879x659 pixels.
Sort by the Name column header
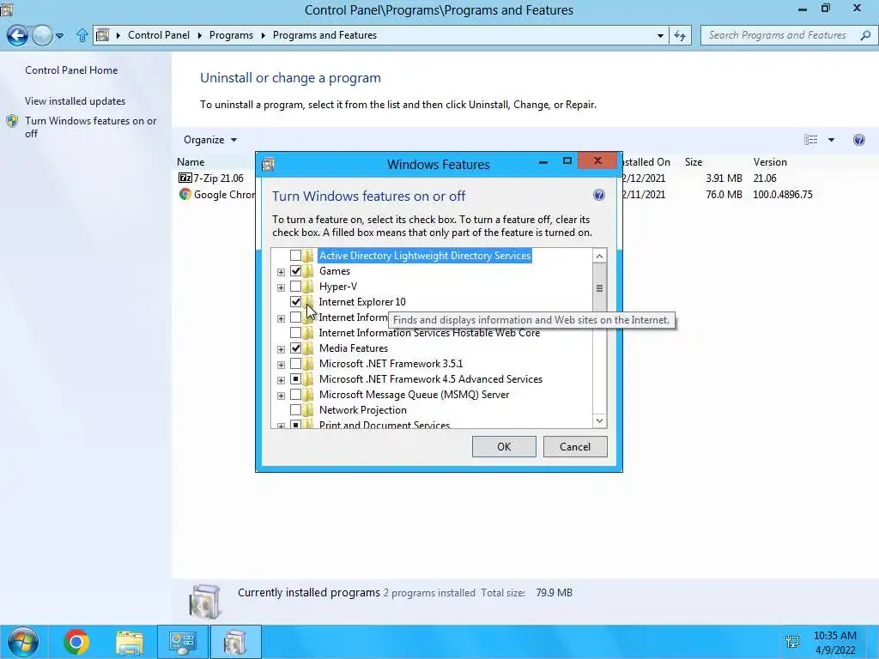pos(191,162)
